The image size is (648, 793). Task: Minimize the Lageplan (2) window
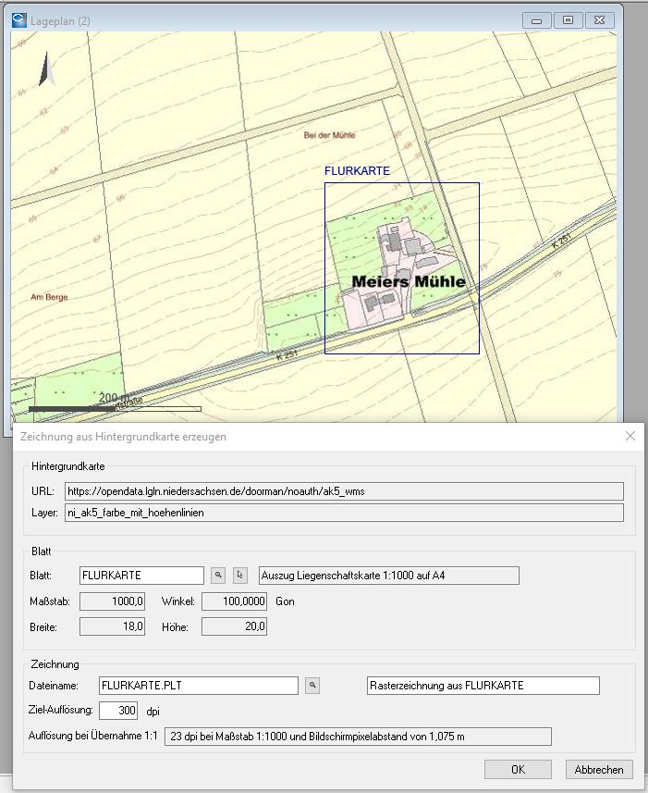tap(537, 20)
